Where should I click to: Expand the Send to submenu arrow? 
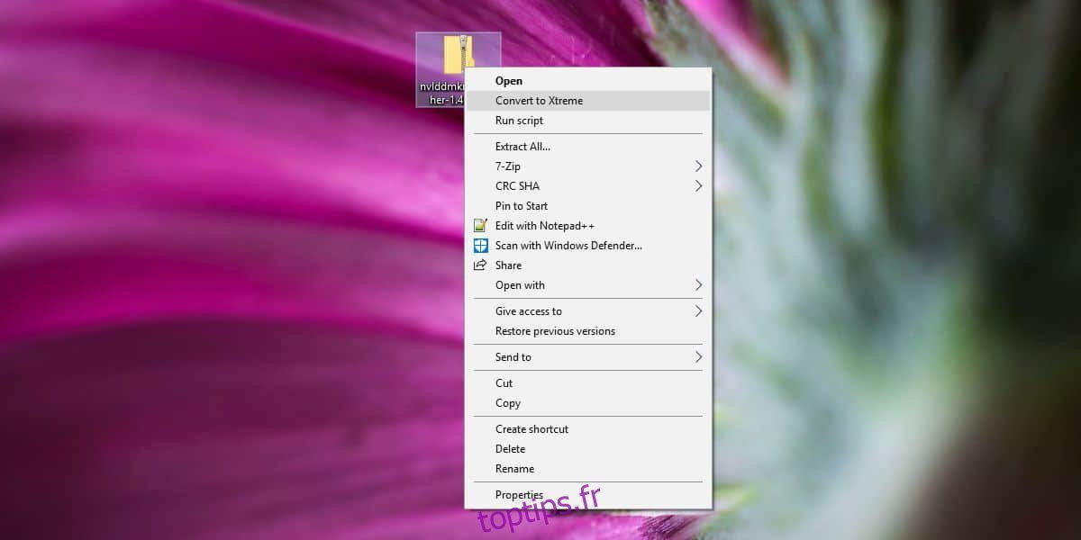[x=698, y=357]
